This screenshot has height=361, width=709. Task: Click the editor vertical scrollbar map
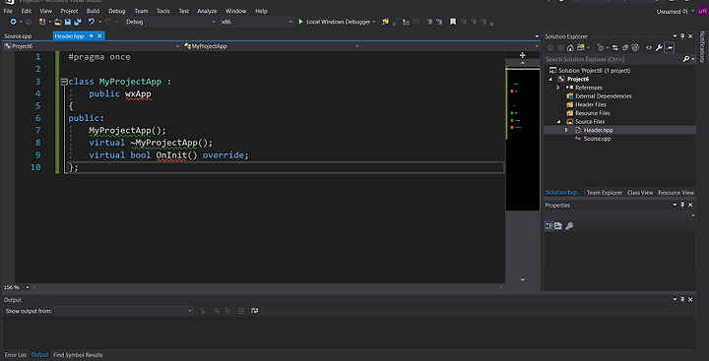pyautogui.click(x=522, y=139)
